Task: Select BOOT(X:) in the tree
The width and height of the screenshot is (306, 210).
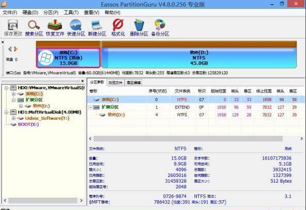Action: (28, 124)
